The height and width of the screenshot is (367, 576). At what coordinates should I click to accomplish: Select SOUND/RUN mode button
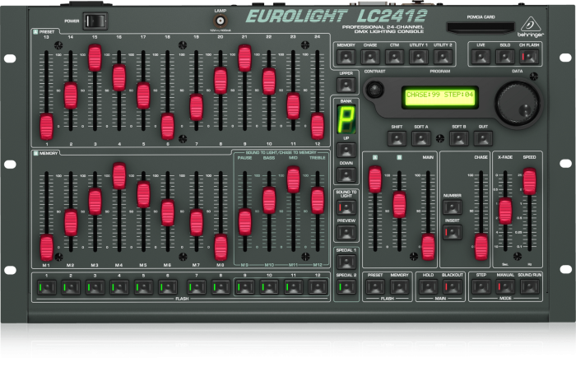530,287
